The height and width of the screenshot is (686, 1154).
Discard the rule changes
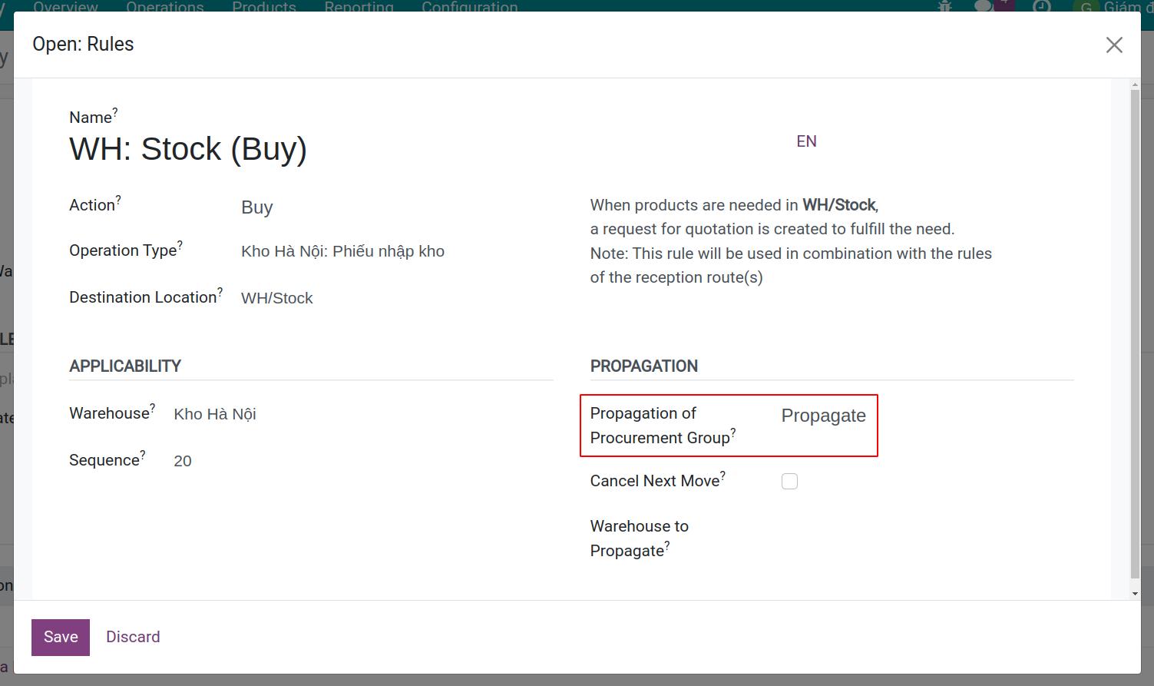point(133,637)
